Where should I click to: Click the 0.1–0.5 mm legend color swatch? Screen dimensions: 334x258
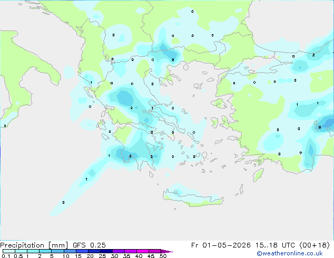click(9, 251)
